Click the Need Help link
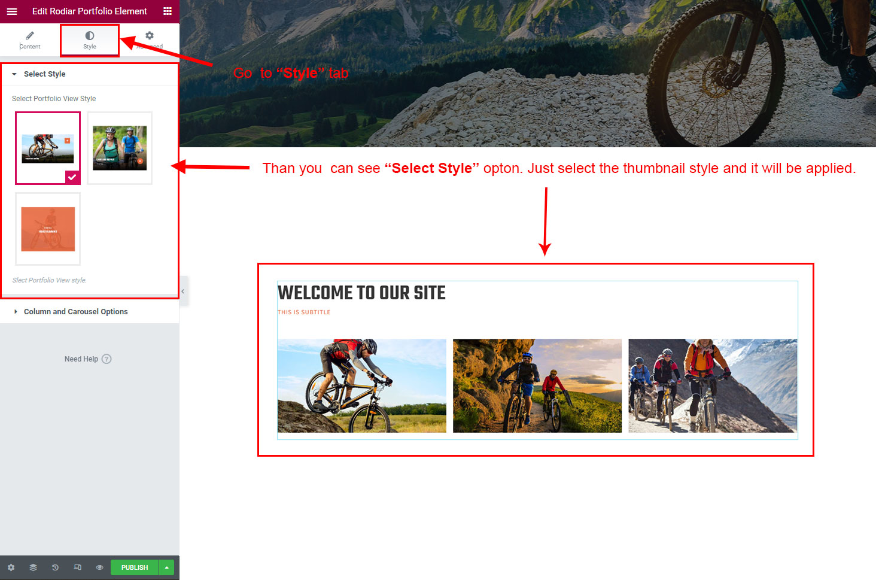The image size is (876, 580). 81,359
